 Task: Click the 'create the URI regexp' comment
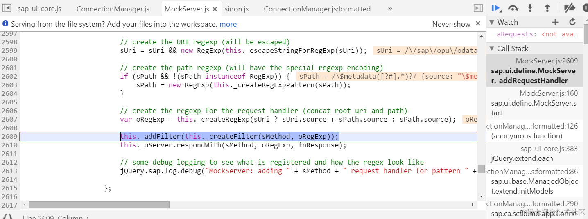(x=205, y=42)
